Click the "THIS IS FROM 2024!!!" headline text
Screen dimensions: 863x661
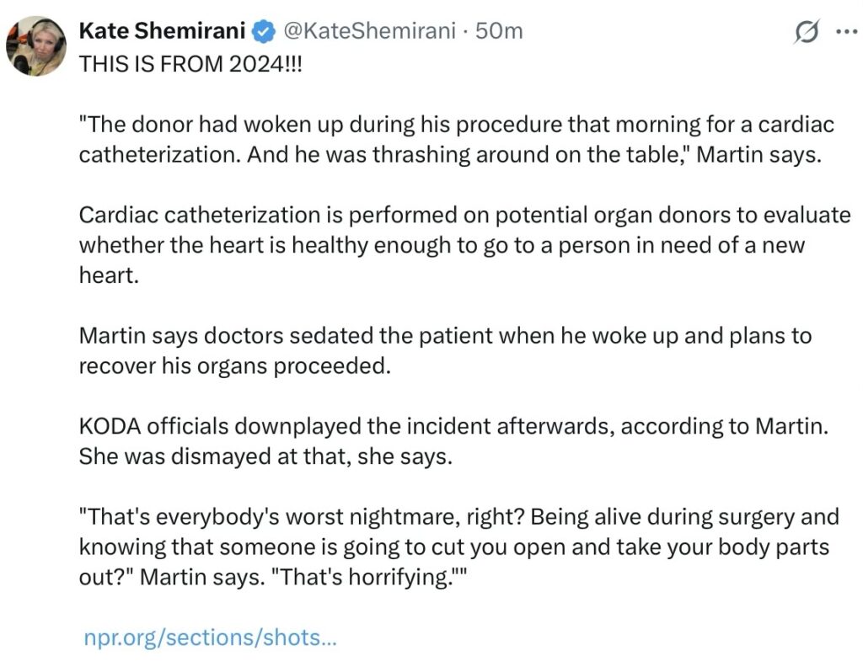pyautogui.click(x=190, y=66)
